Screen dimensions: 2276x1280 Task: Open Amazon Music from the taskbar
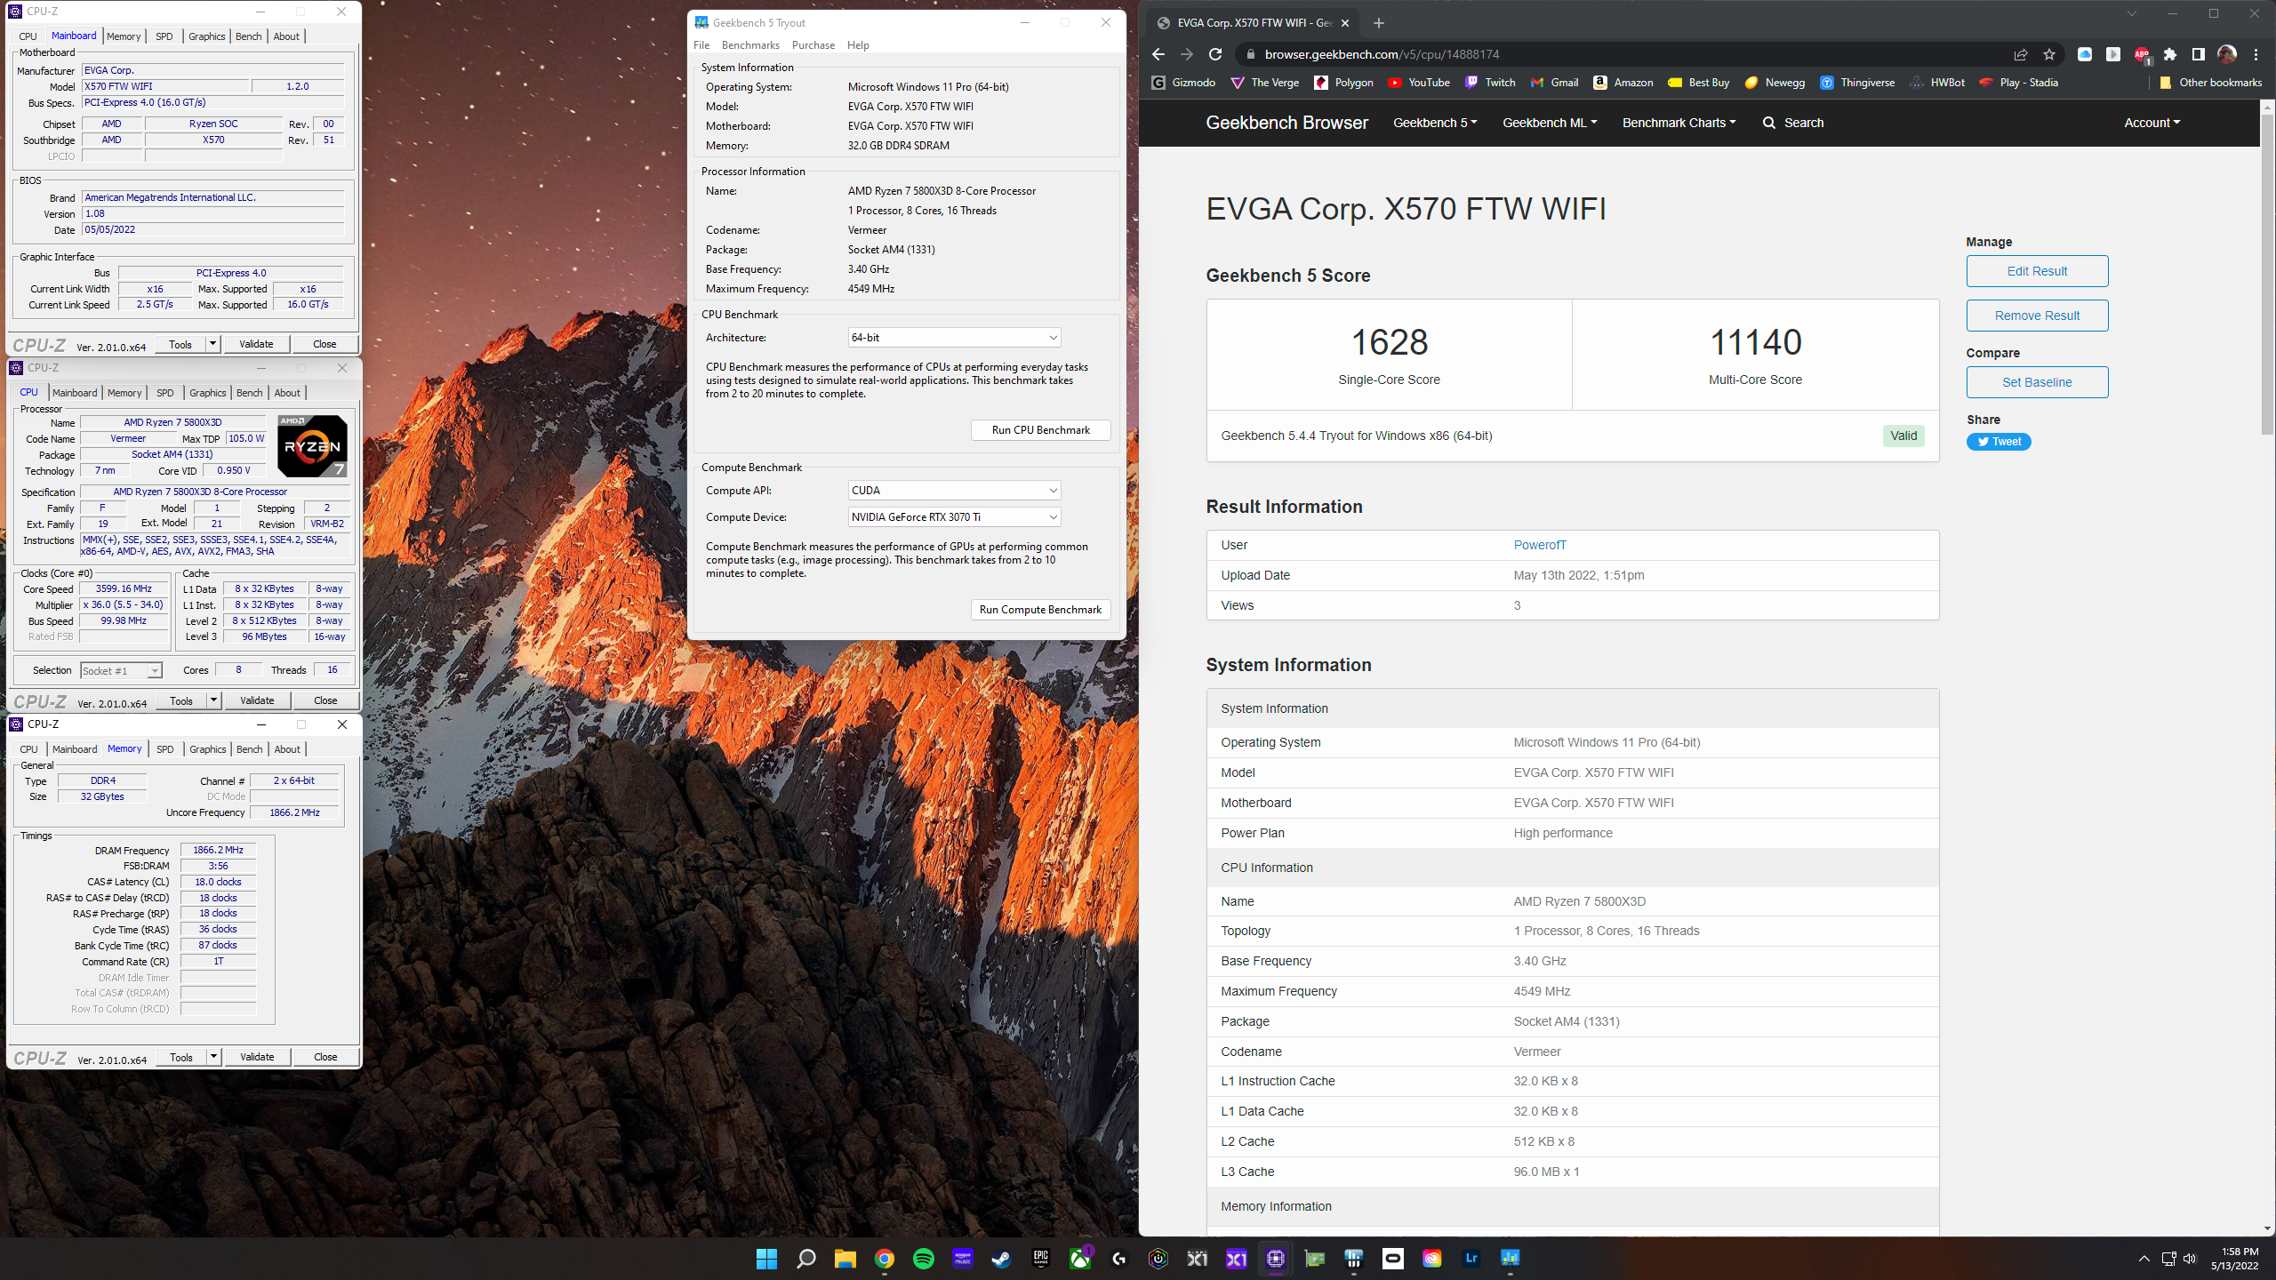[963, 1258]
